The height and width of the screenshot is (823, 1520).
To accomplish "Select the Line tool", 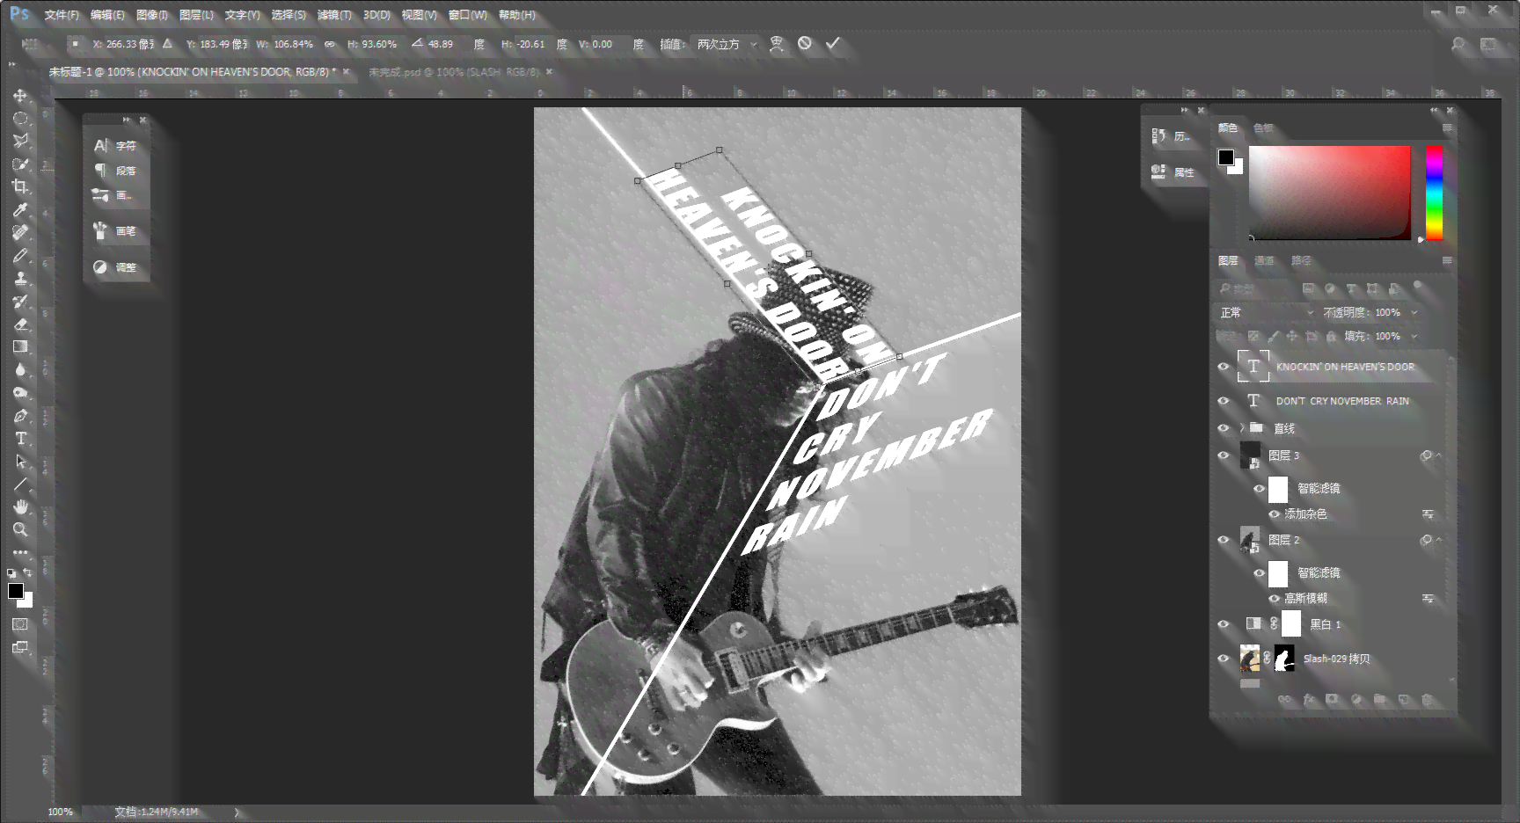I will (x=20, y=484).
